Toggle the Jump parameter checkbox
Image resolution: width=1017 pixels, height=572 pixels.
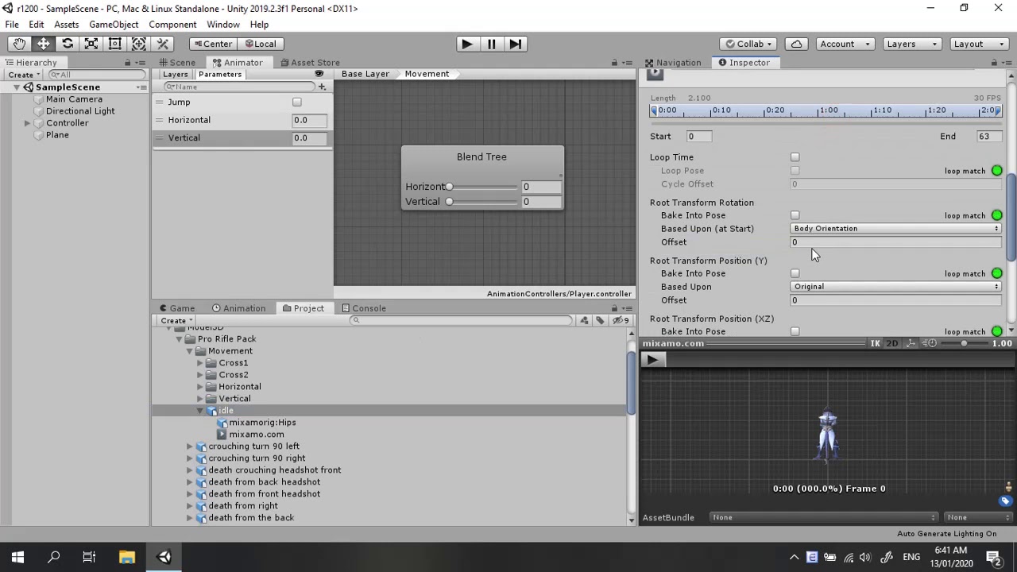coord(297,102)
